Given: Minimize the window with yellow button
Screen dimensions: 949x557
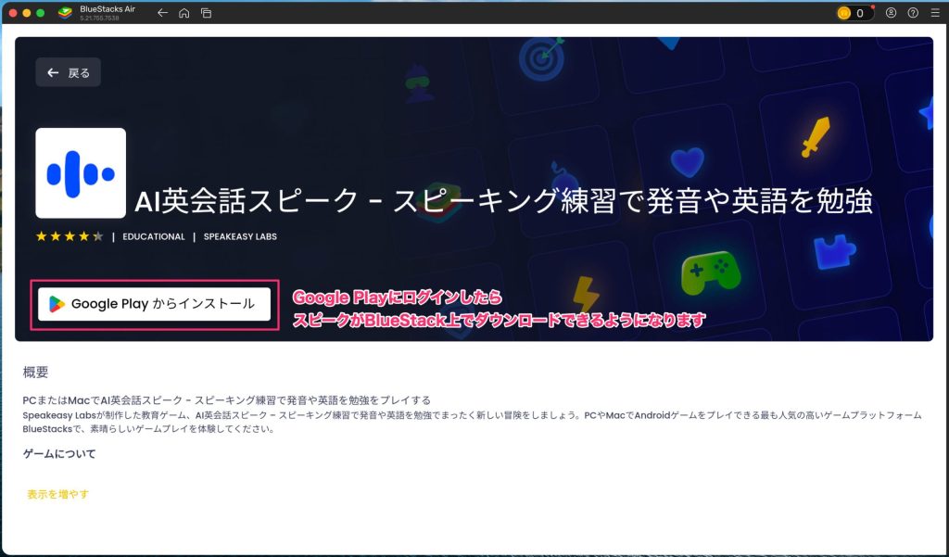Looking at the screenshot, I should 27,13.
